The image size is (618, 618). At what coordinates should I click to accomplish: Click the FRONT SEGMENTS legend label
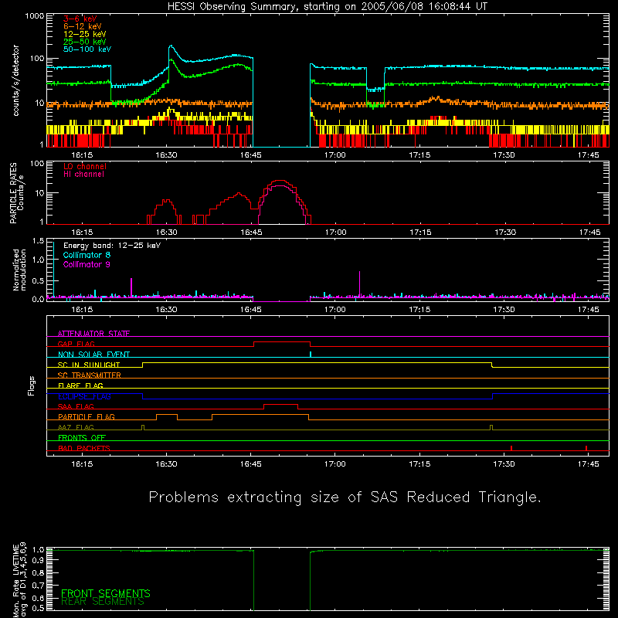coord(106,593)
